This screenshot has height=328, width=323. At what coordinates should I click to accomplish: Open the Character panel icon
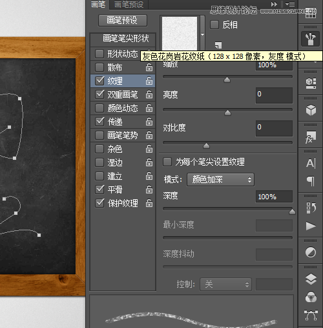pos(311,163)
